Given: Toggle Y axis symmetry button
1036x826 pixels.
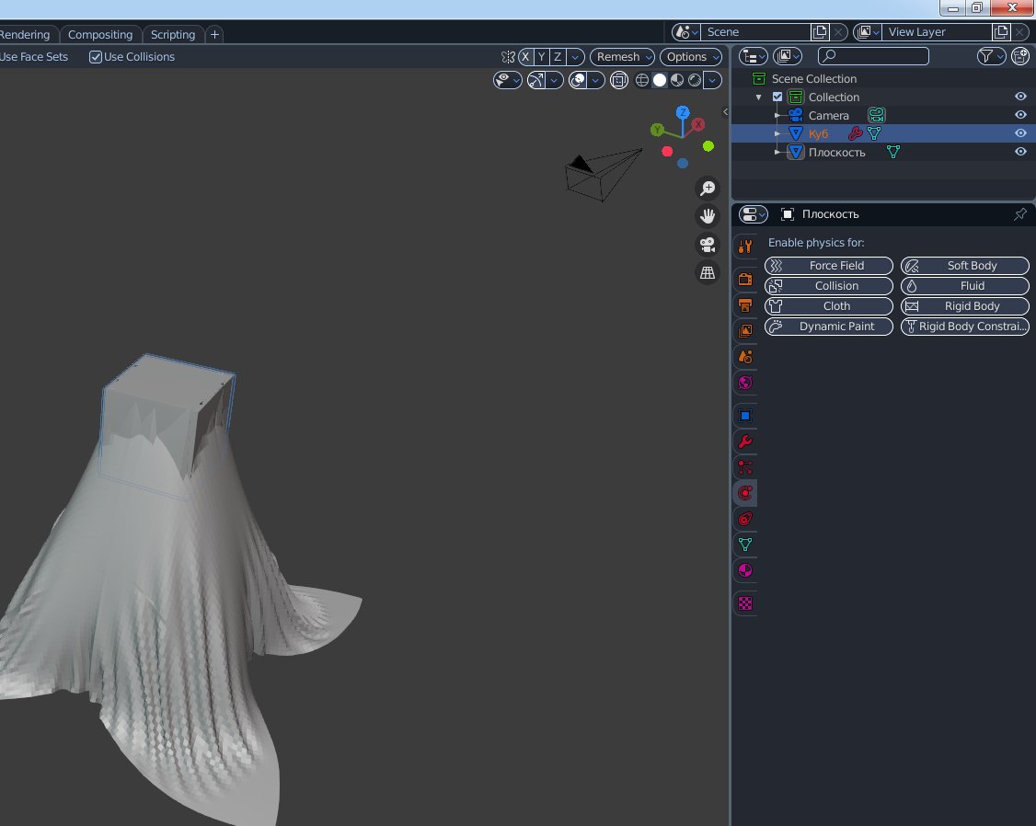Looking at the screenshot, I should (542, 57).
